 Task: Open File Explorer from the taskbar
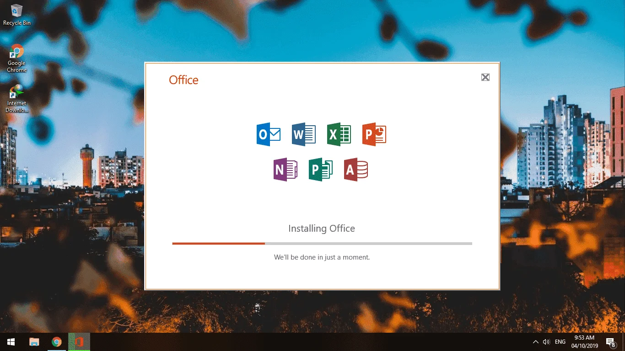(x=34, y=342)
